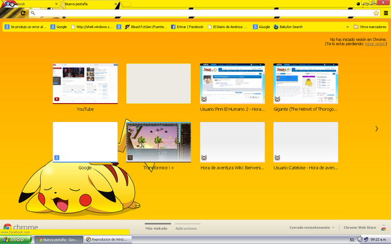Expand the Cerrado recientemente dropdown
391x244 pixels.
click(312, 228)
